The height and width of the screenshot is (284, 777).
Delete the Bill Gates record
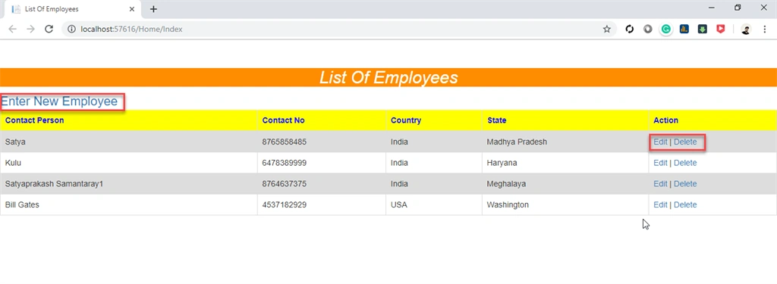click(x=685, y=204)
